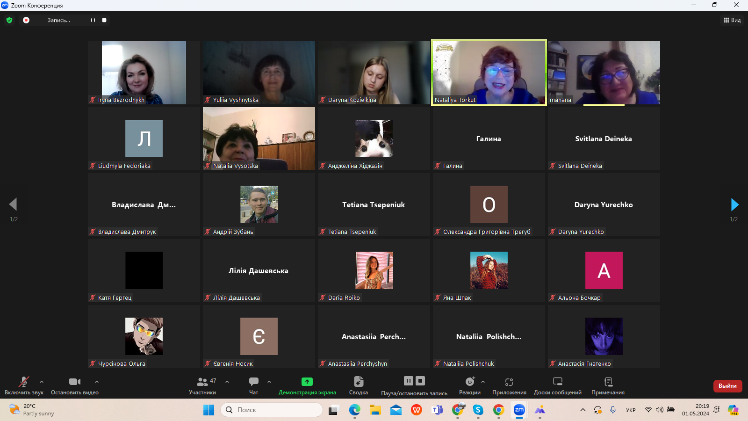
Task: Select Nataliya Torkut's video tile
Action: pyautogui.click(x=489, y=73)
